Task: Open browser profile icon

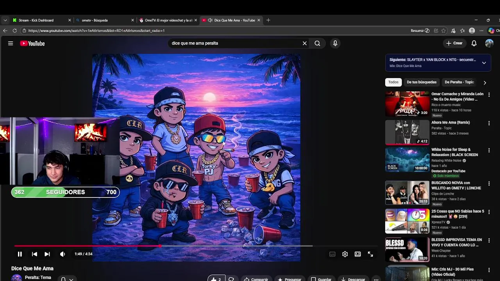Action: coord(472,30)
